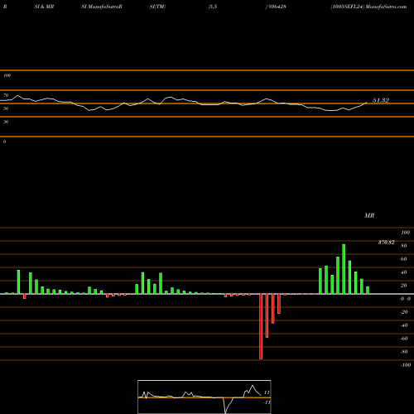
Task: Click the 20 axis label in MR panel
Action: click(x=404, y=286)
